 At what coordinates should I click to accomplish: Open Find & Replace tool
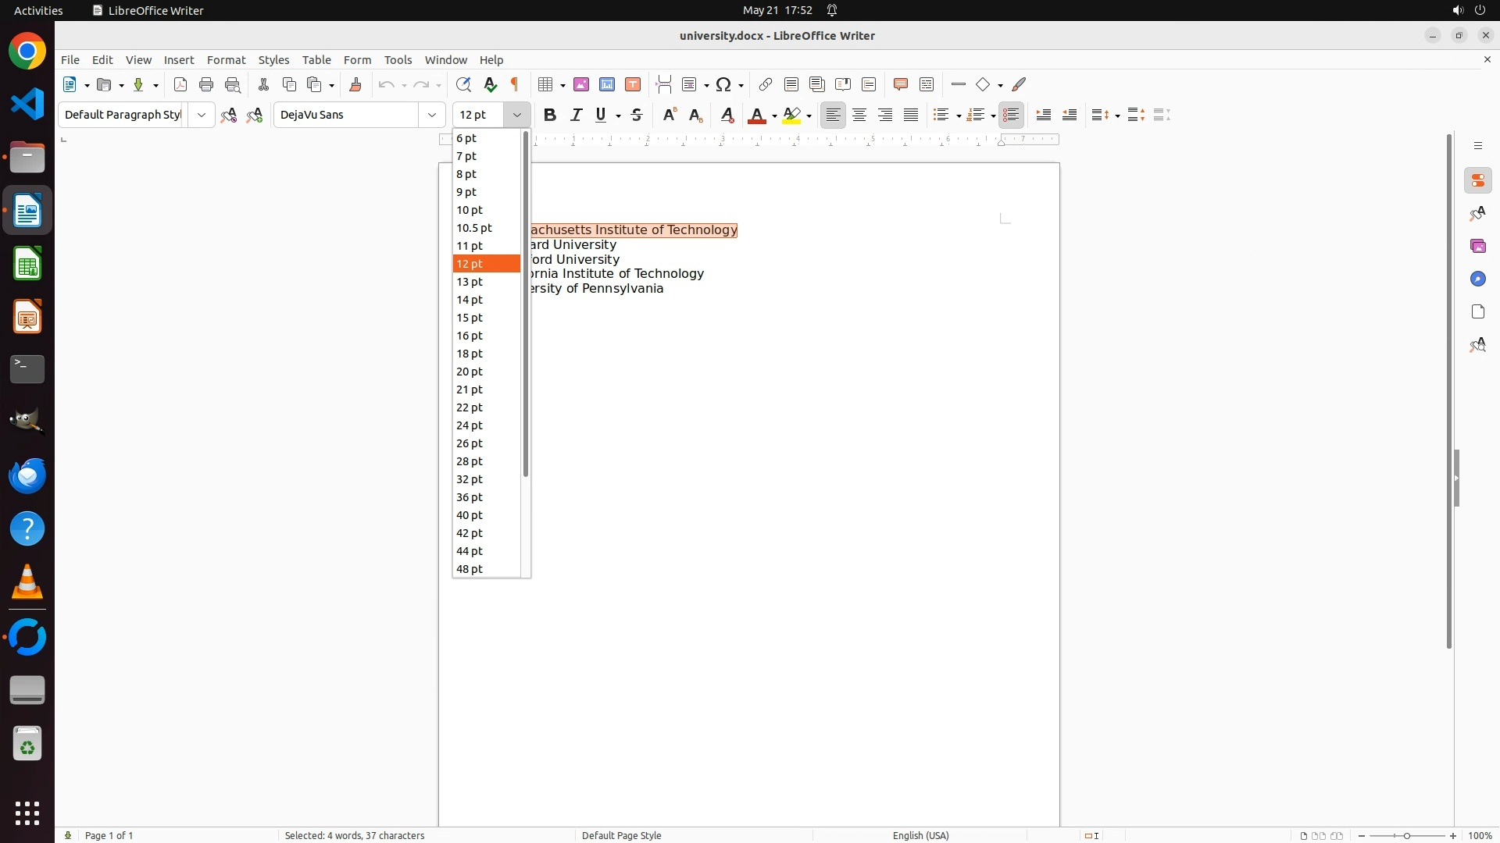pos(463,84)
